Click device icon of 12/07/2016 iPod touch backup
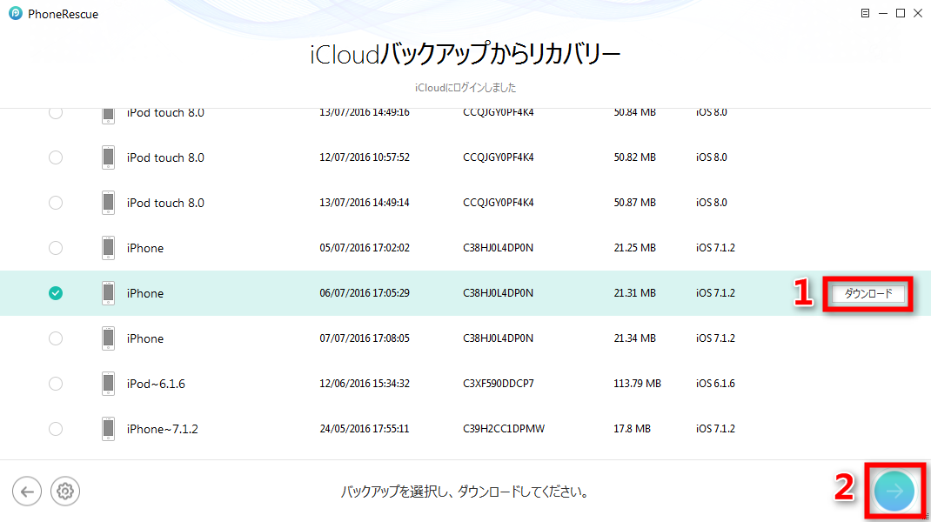This screenshot has width=931, height=522. click(108, 157)
